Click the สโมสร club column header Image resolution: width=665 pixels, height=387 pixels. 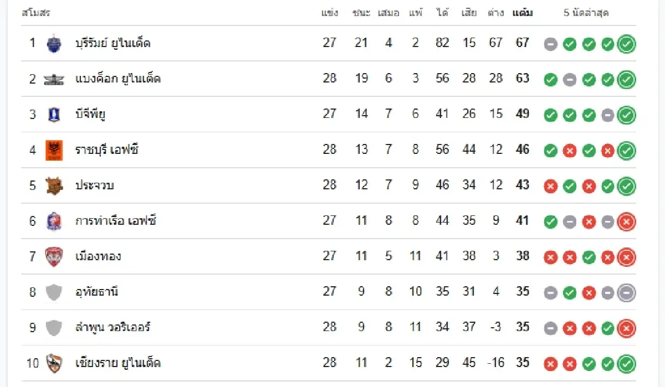tap(36, 13)
